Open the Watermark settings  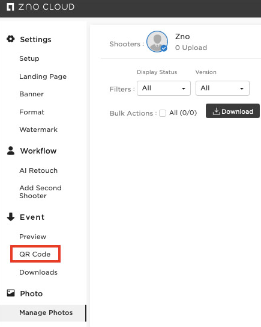38,129
